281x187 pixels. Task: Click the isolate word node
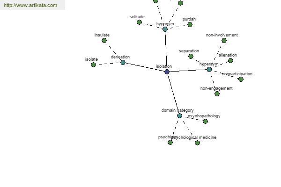93,65
